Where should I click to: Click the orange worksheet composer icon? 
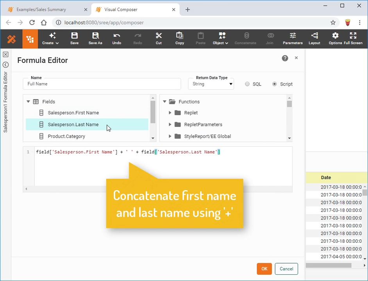[x=30, y=39]
